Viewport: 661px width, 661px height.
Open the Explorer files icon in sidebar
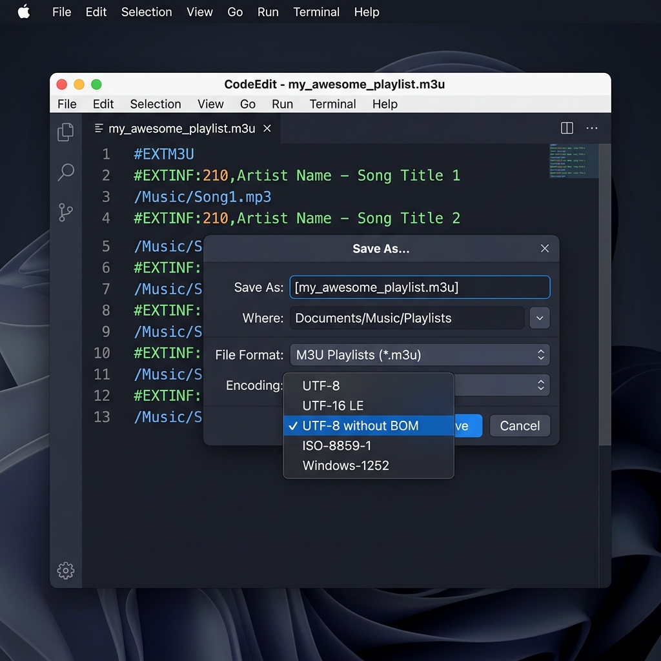coord(66,132)
